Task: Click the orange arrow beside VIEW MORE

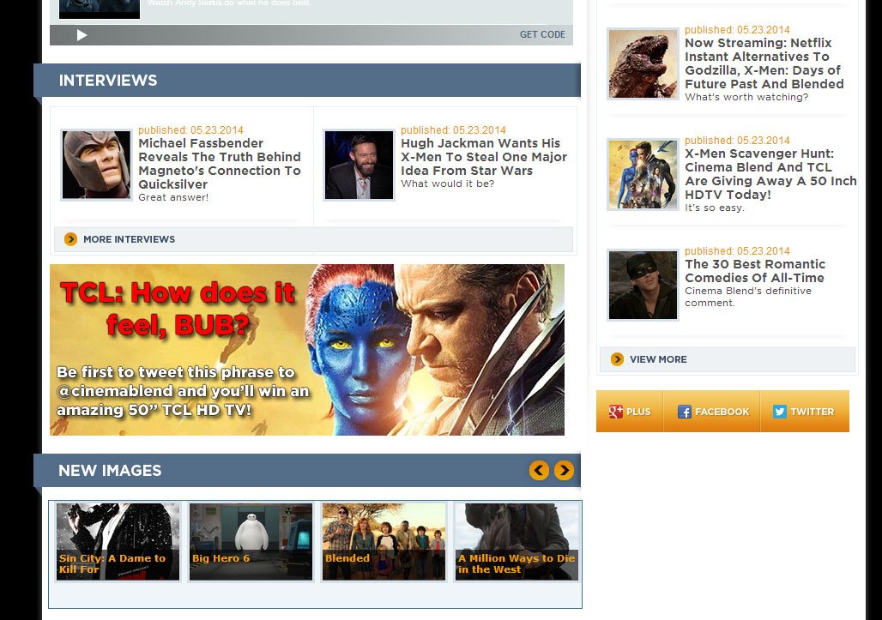Action: coord(617,359)
